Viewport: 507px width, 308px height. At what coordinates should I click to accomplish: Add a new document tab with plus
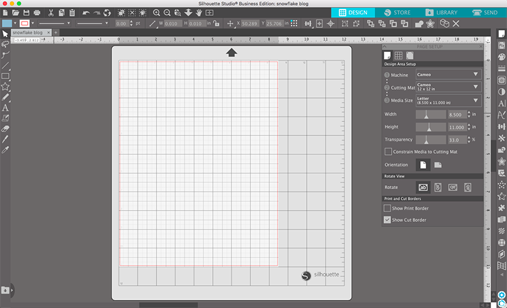[56, 33]
